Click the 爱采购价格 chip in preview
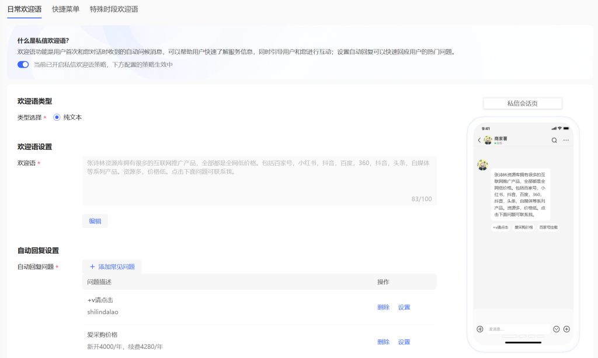Viewport: 598px width, 358px height. (x=524, y=227)
